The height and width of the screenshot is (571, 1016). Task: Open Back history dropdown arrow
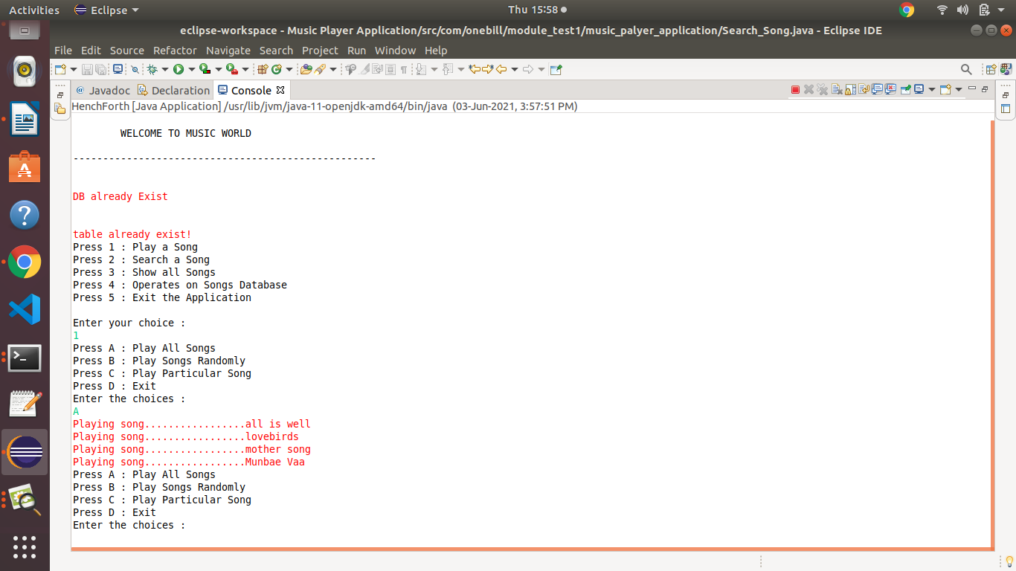515,69
